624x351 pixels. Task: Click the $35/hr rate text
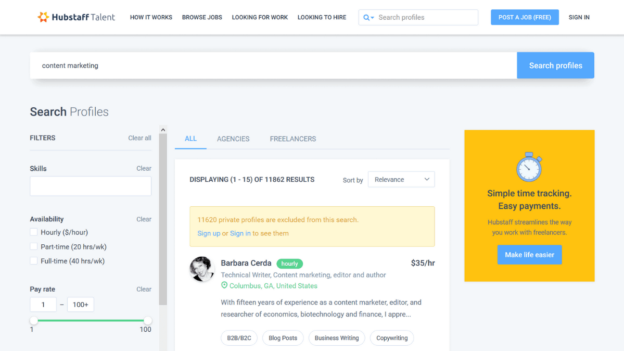pyautogui.click(x=423, y=263)
